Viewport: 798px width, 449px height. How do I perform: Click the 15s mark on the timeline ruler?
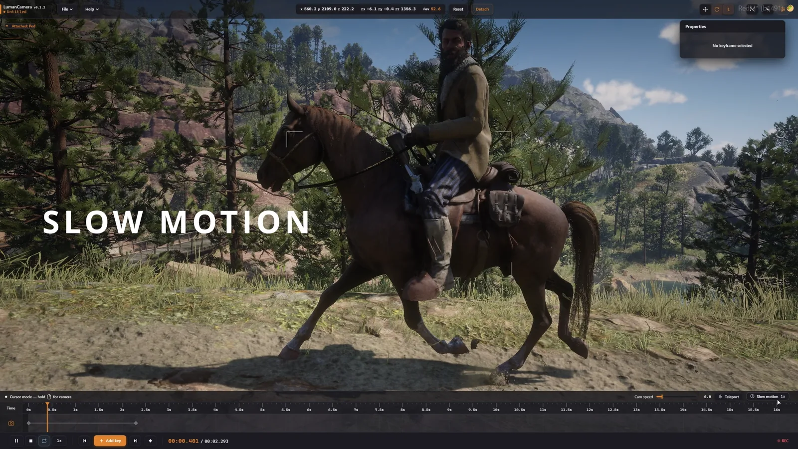coord(730,410)
